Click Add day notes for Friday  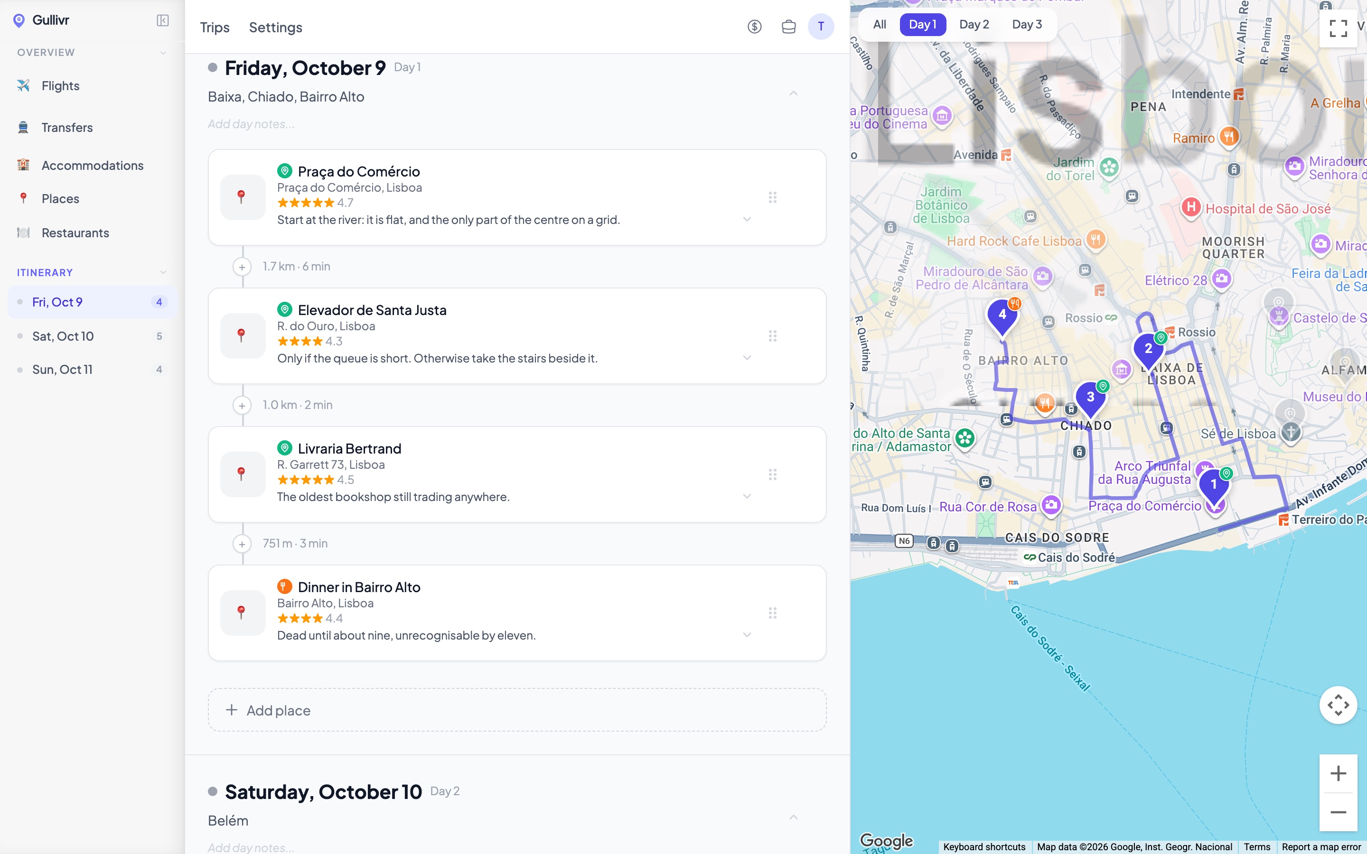(251, 124)
